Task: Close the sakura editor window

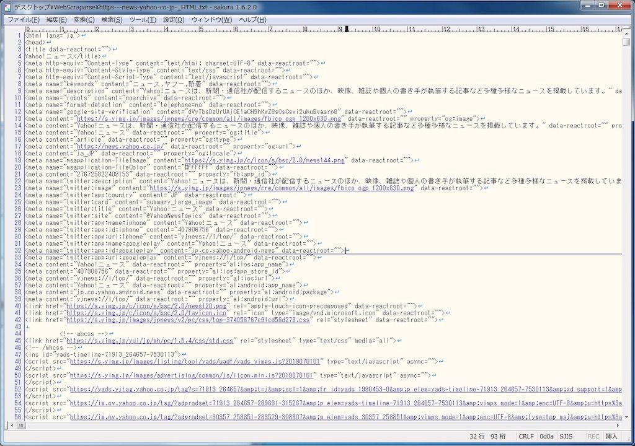Action: [620, 5]
